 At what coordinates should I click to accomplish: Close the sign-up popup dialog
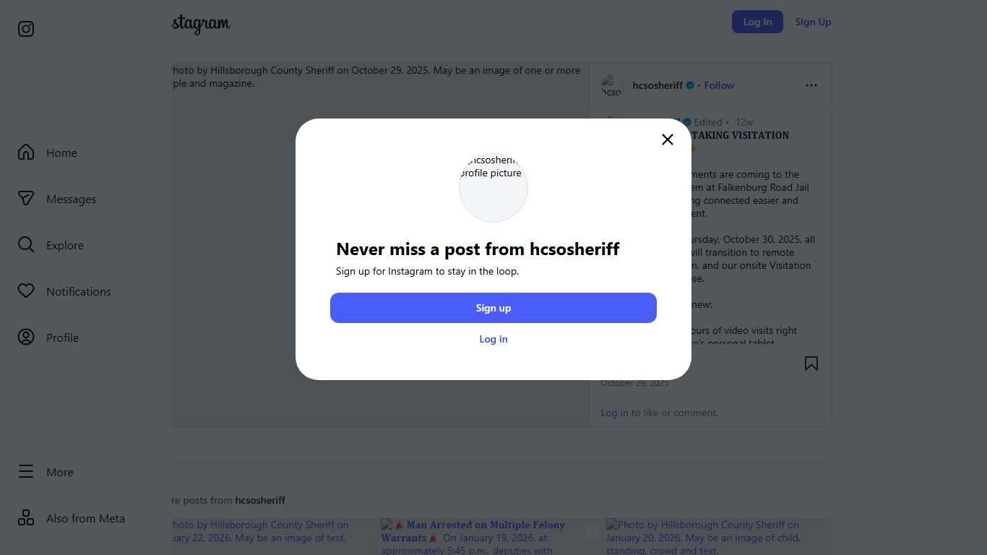[667, 139]
